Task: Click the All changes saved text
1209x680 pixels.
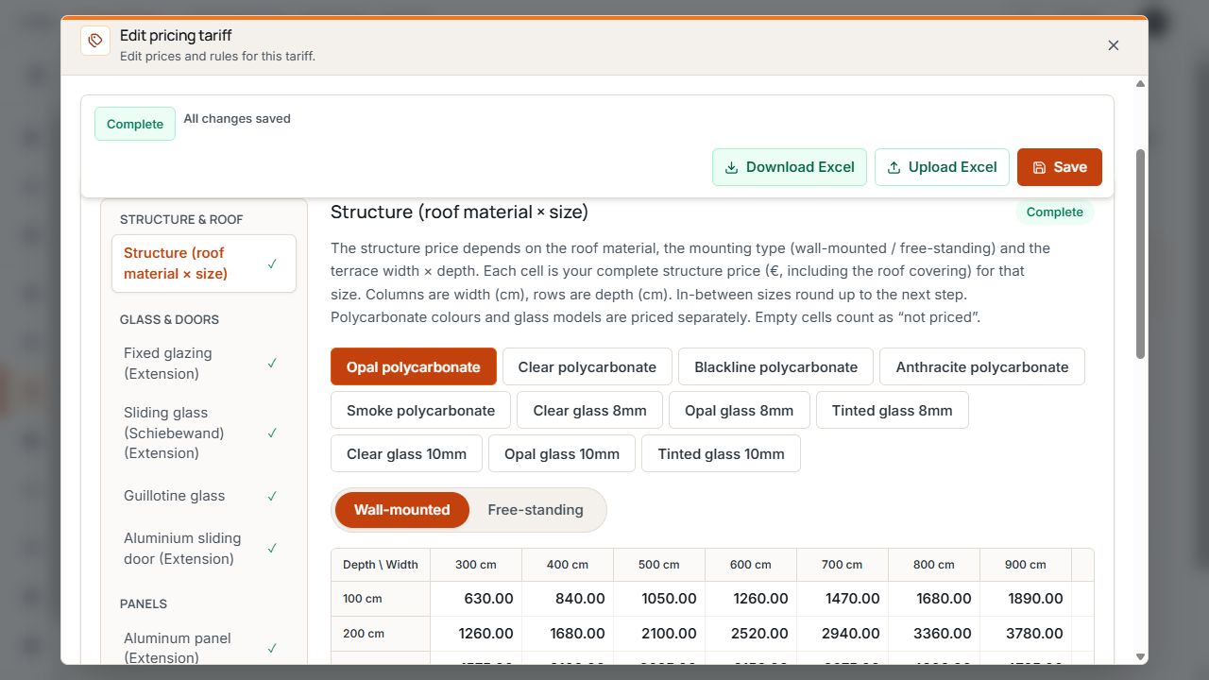Action: [x=237, y=119]
